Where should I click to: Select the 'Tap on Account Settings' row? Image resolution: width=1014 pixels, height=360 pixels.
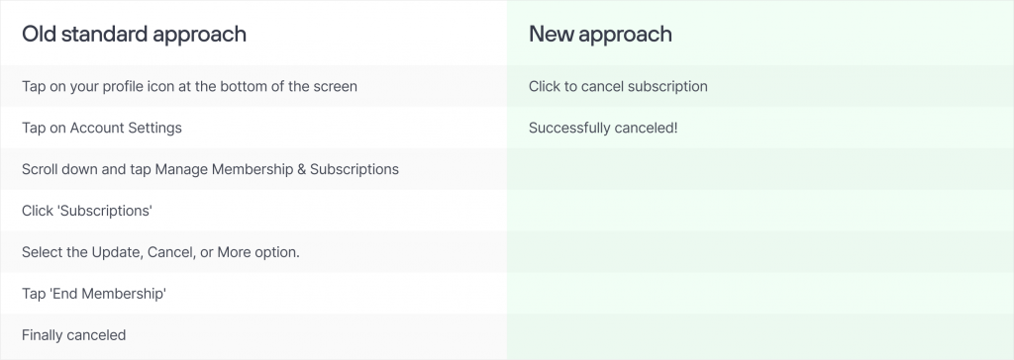(253, 128)
